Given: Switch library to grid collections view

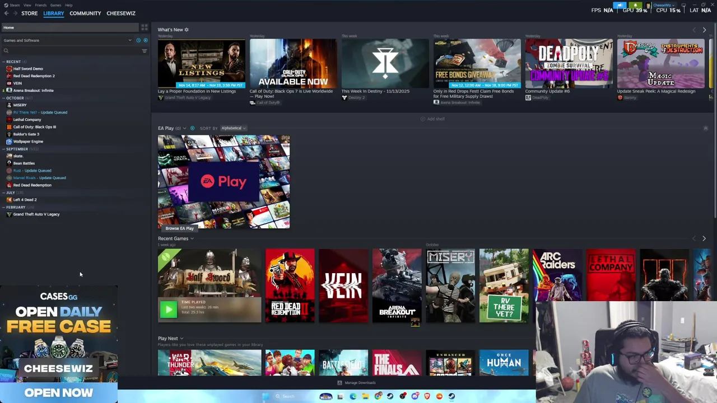Looking at the screenshot, I should 145,27.
